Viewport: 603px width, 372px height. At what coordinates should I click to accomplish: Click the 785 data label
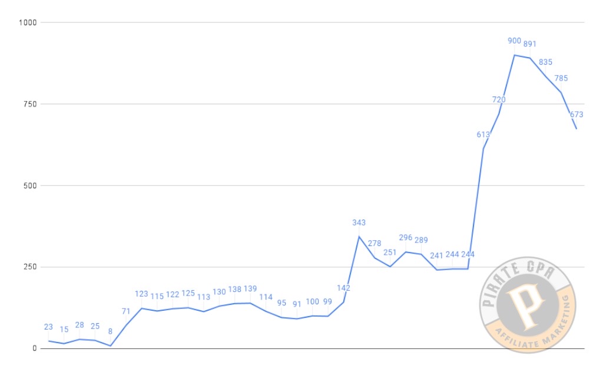click(x=561, y=78)
